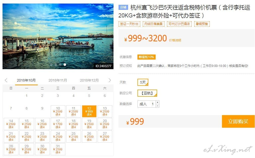Open the 2018年10月 tab
The height and width of the screenshot is (158, 255).
click(26, 80)
